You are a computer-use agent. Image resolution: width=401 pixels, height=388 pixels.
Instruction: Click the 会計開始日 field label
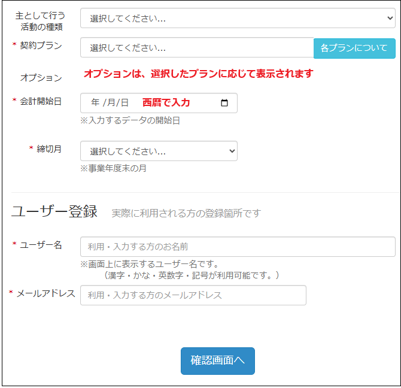41,101
